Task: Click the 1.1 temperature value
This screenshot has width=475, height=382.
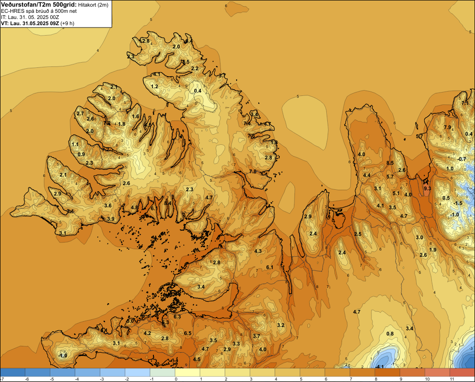Action: point(75,144)
